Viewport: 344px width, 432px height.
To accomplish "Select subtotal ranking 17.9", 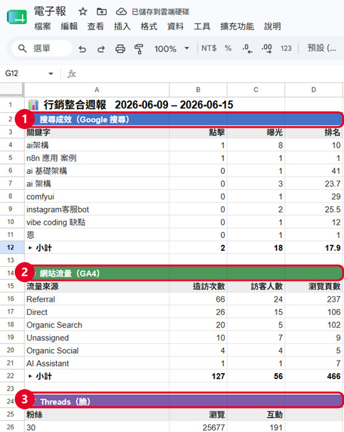I will pos(314,247).
